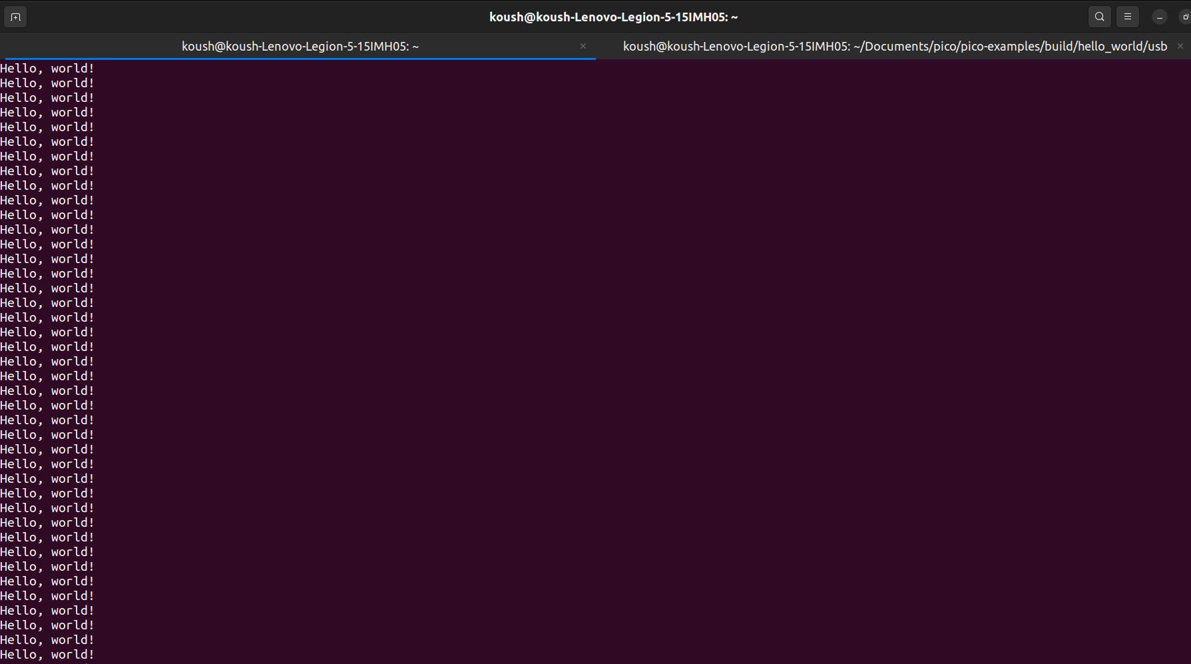Close the hello_world/usb terminal tab
This screenshot has height=664, width=1191.
point(1180,46)
